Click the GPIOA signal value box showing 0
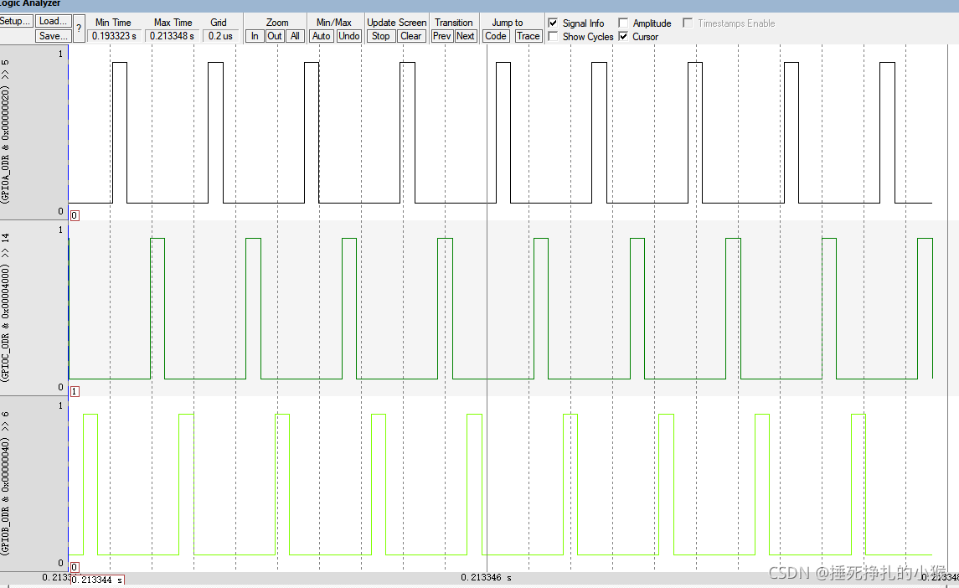959x588 pixels. click(x=75, y=215)
